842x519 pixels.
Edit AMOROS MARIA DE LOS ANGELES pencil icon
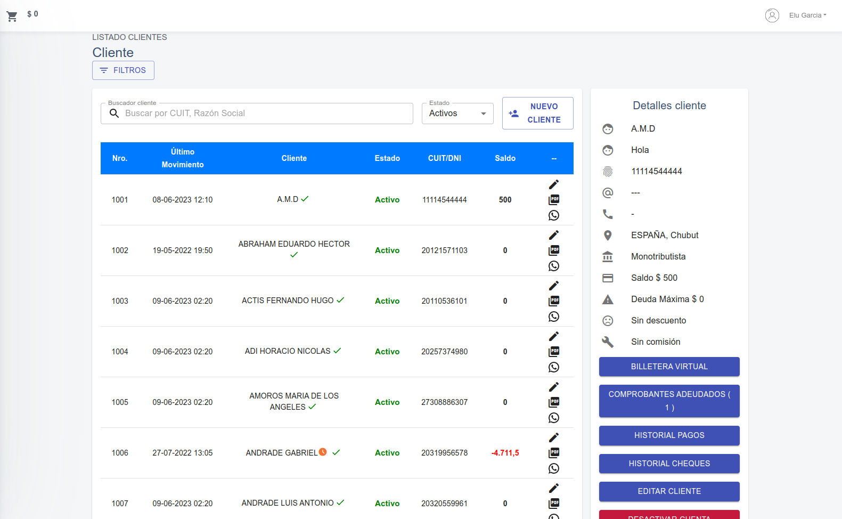554,387
